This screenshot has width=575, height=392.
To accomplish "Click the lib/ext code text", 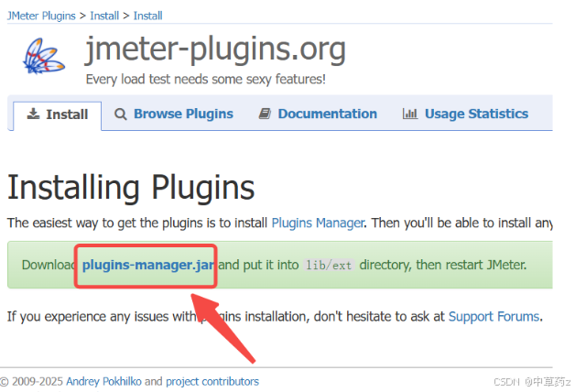I will click(329, 265).
